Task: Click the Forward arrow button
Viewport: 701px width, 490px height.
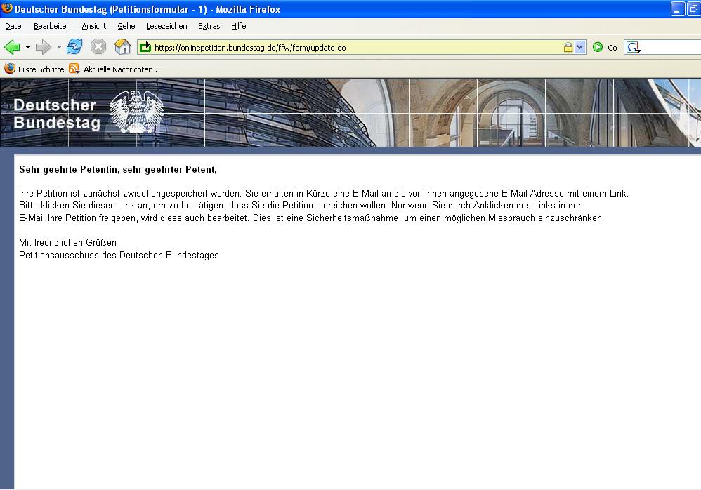Action: tap(44, 47)
